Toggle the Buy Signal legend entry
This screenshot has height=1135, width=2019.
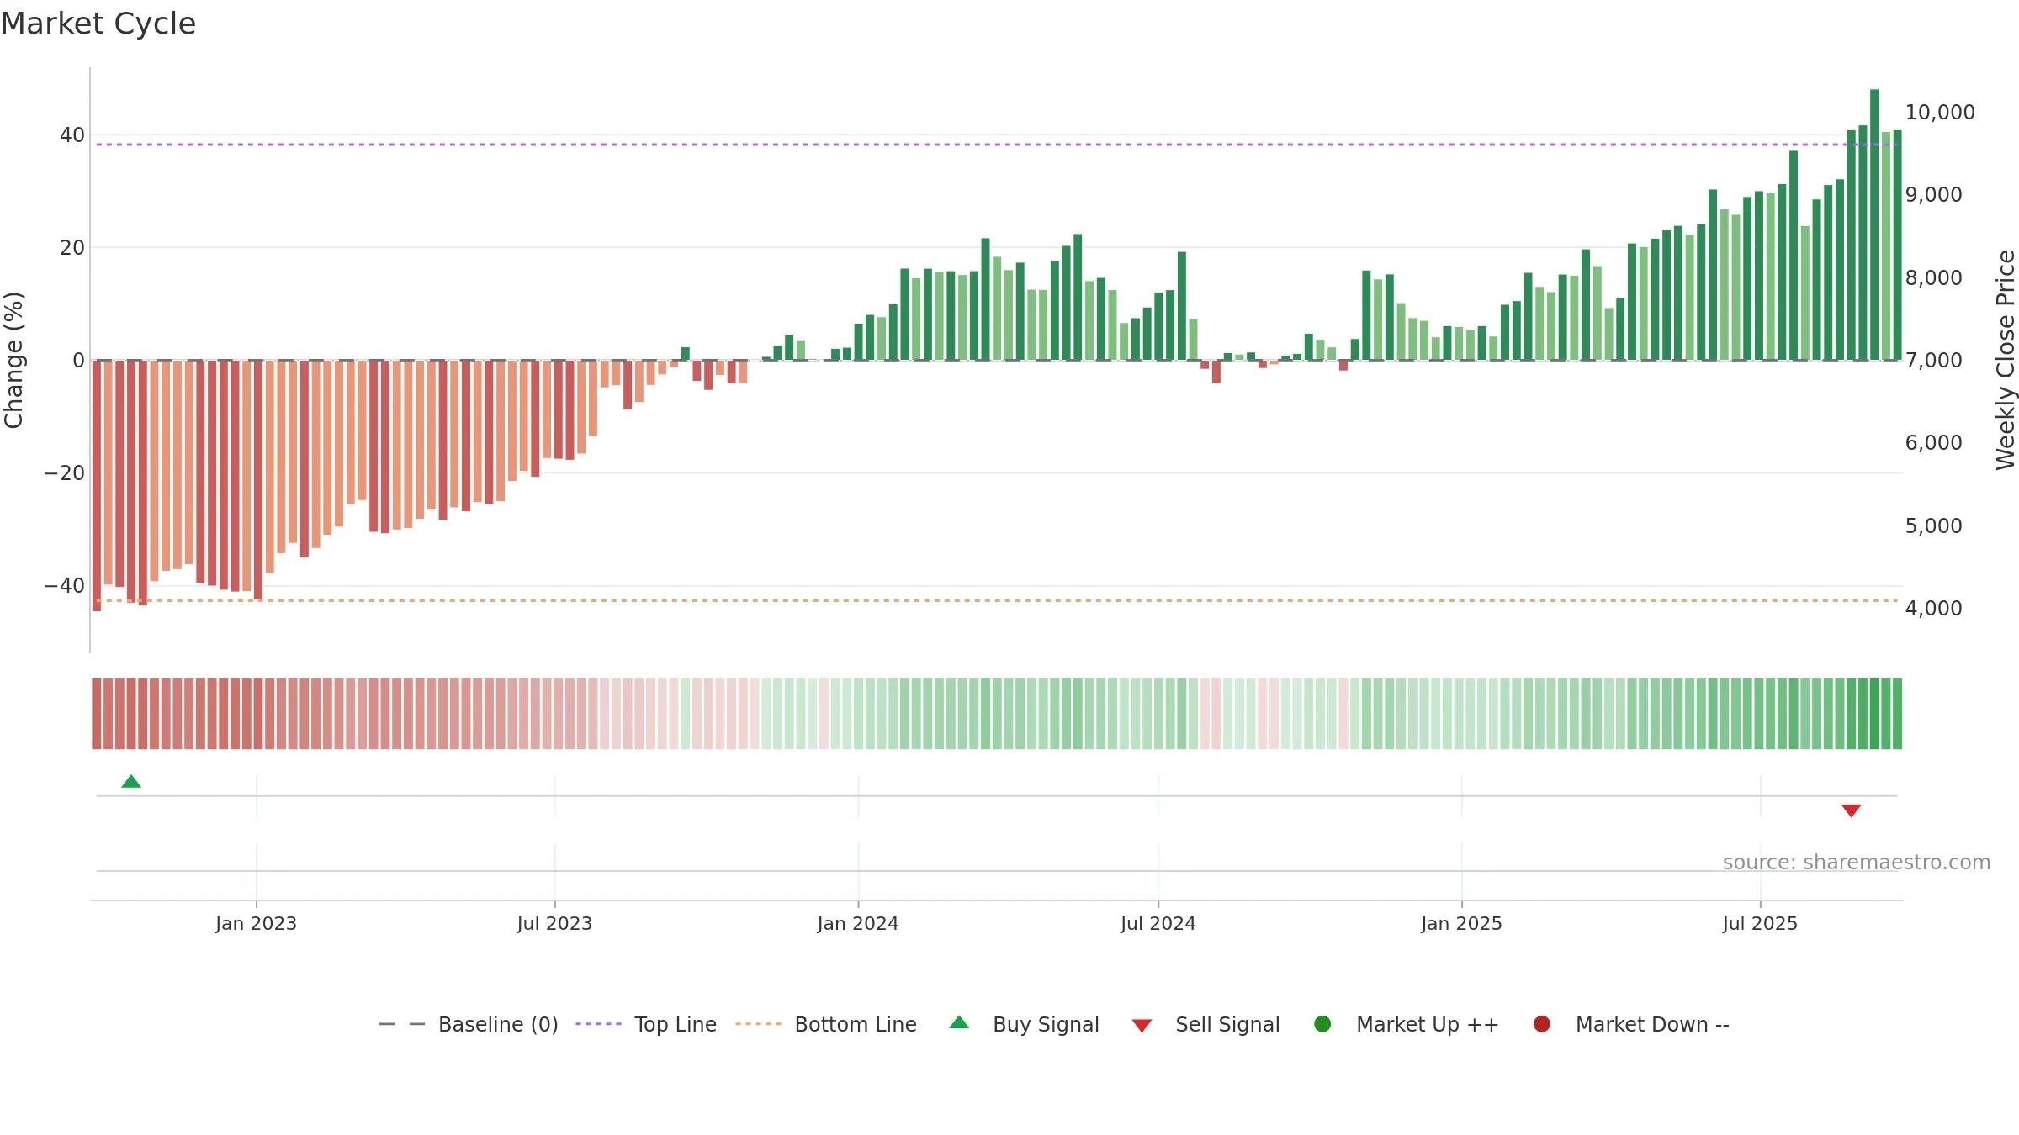tap(1024, 1024)
